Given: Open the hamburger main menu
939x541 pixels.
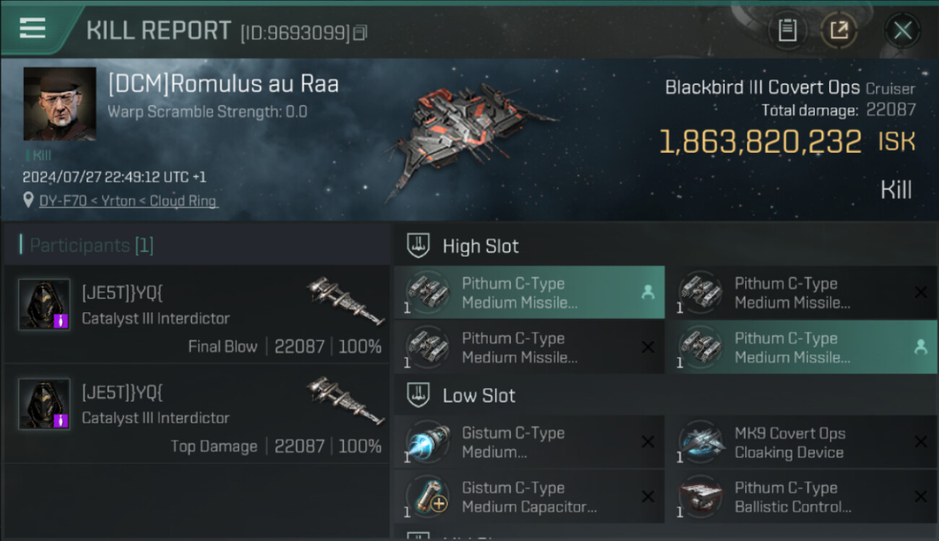Looking at the screenshot, I should click(x=33, y=29).
